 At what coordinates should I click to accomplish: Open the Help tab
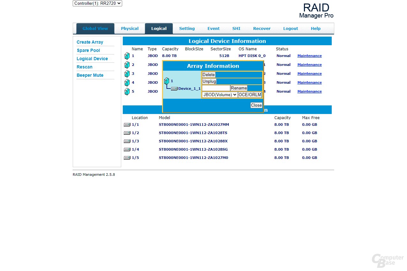[x=315, y=28]
